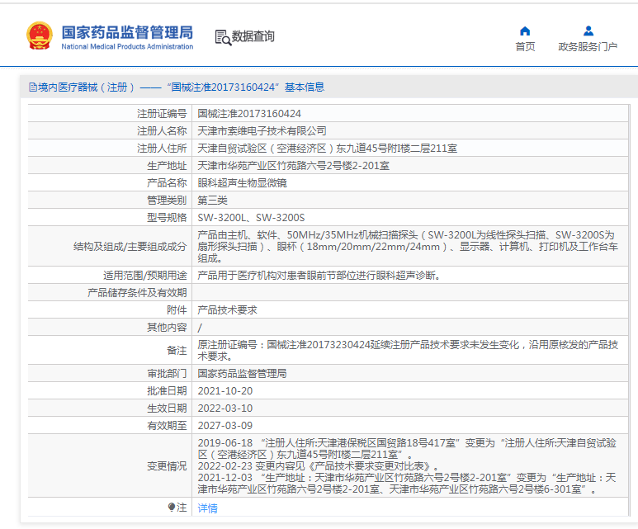Click the slash value in 其他内容 row

pos(200,328)
